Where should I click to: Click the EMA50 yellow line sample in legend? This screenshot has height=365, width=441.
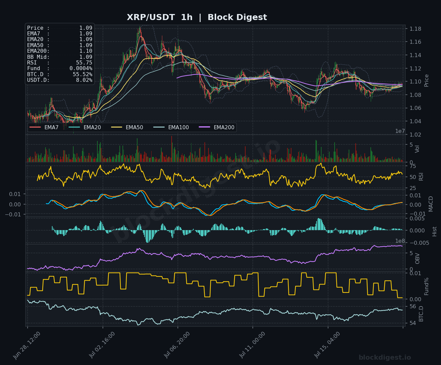coord(116,127)
